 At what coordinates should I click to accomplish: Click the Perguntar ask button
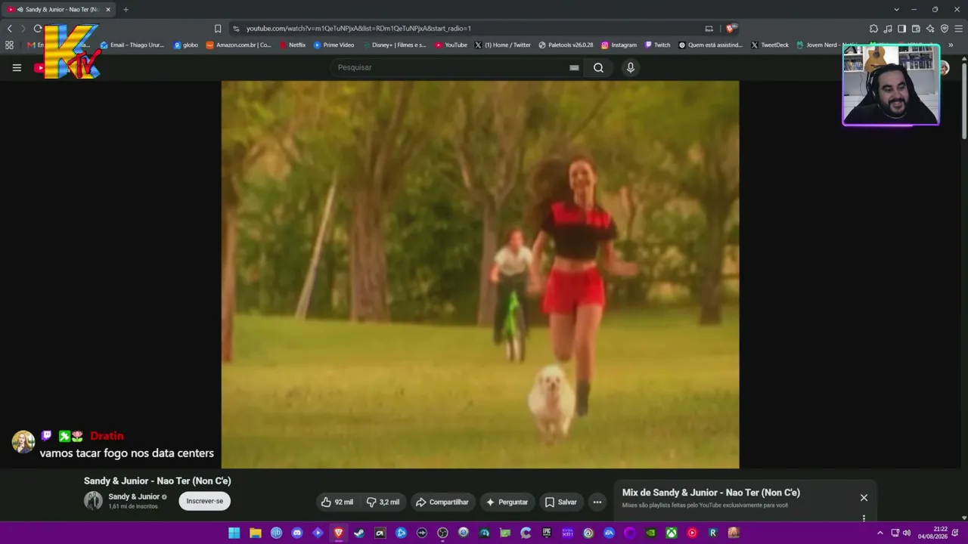[x=507, y=502]
